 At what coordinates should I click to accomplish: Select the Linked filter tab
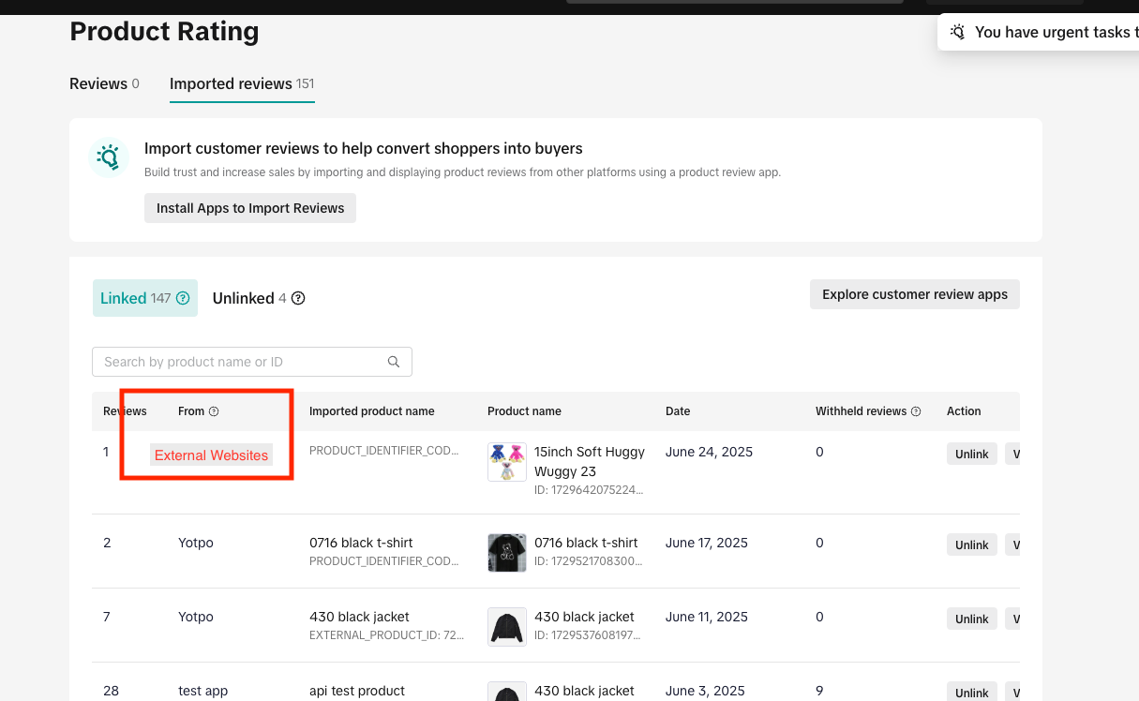coord(144,298)
